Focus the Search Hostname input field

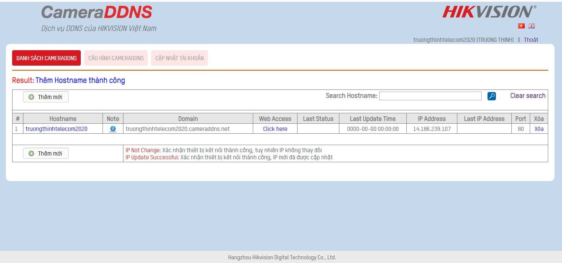(x=430, y=96)
